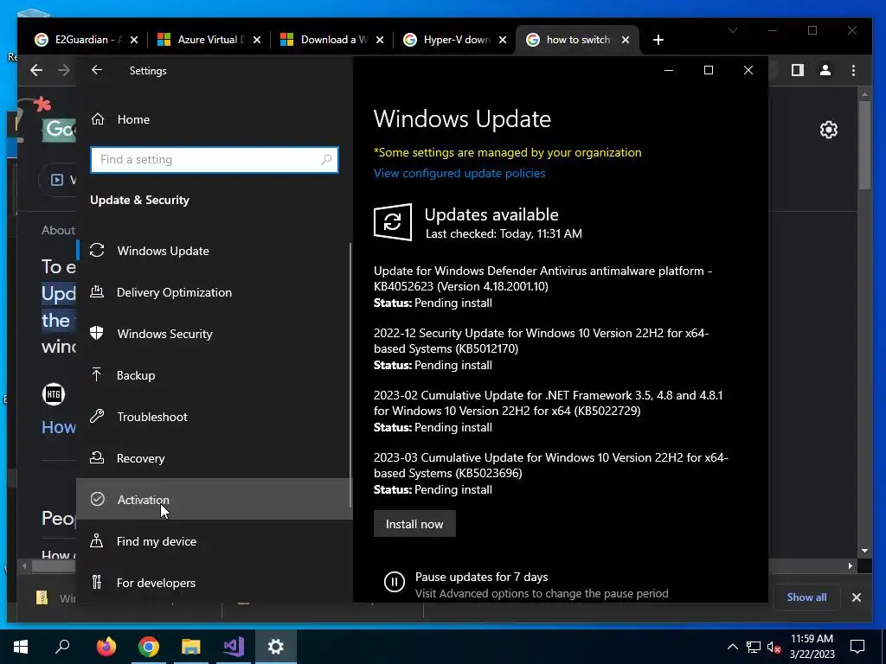Viewport: 886px width, 664px height.
Task: Launch Firefox from the taskbar
Action: click(x=106, y=647)
